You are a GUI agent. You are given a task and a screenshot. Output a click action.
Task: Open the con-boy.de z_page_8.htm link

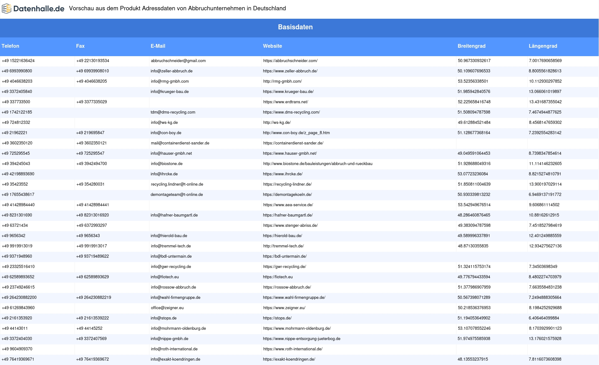click(x=296, y=133)
